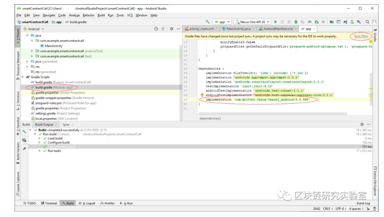Select gradle-wrapper.properties file
The height and width of the screenshot is (217, 384).
[63, 98]
